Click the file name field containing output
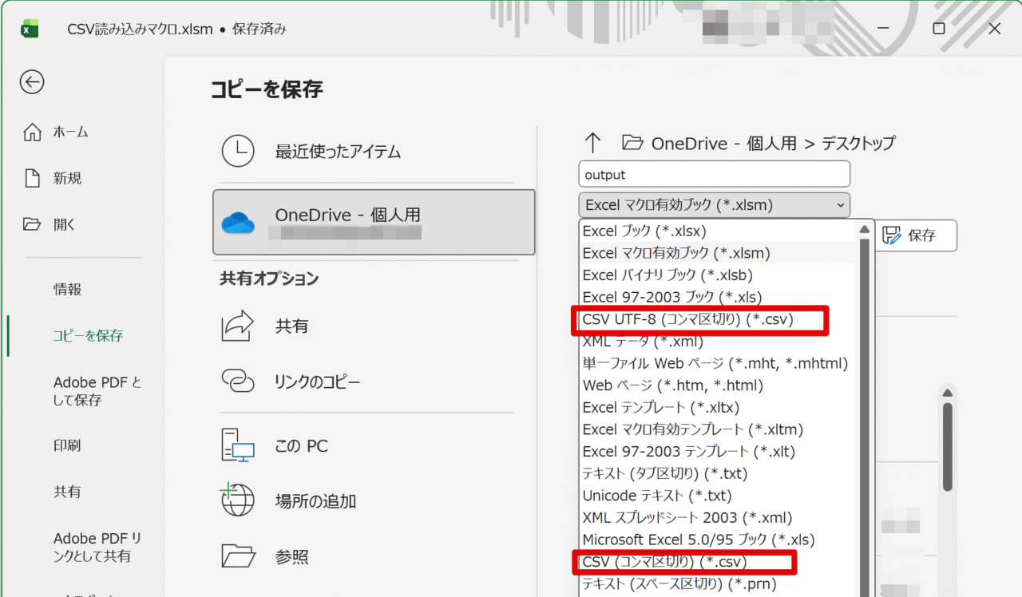Screen dimensions: 1022x597 714,174
